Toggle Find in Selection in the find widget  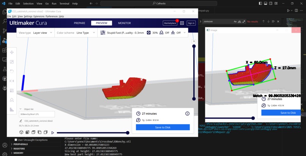click(x=273, y=22)
